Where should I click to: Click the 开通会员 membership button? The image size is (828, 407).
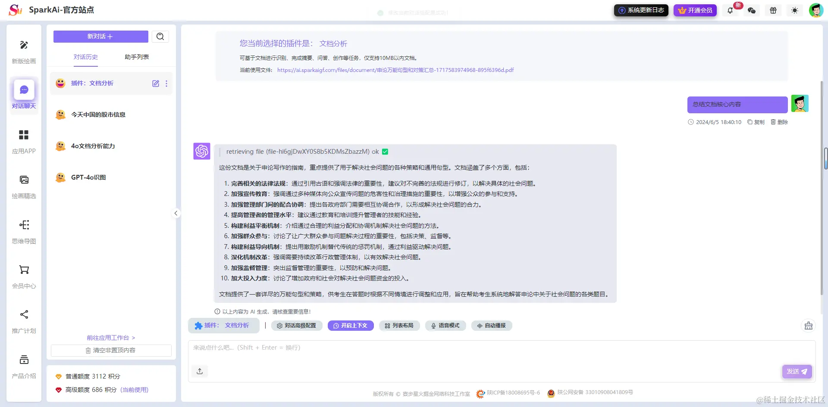[695, 10]
